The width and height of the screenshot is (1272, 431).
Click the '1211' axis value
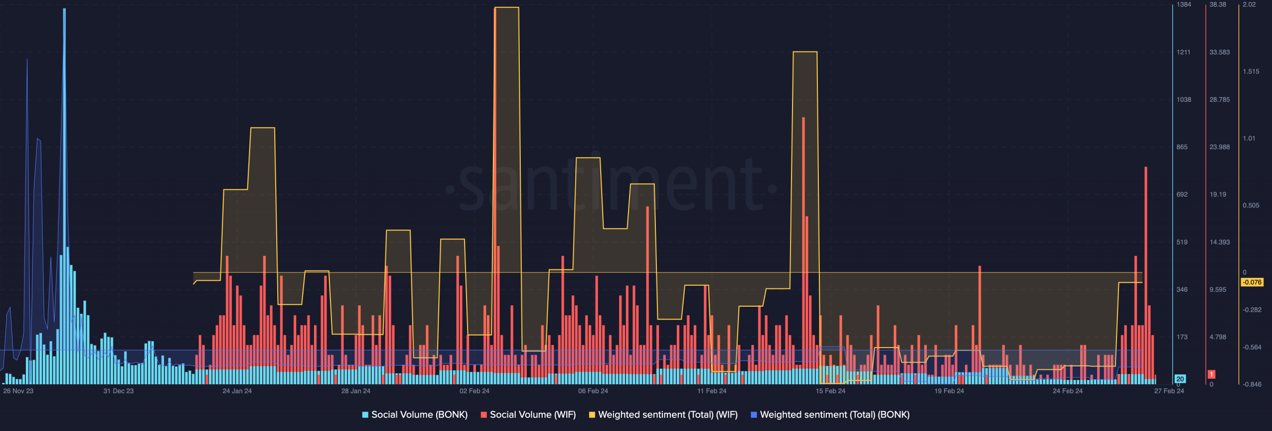(1184, 52)
